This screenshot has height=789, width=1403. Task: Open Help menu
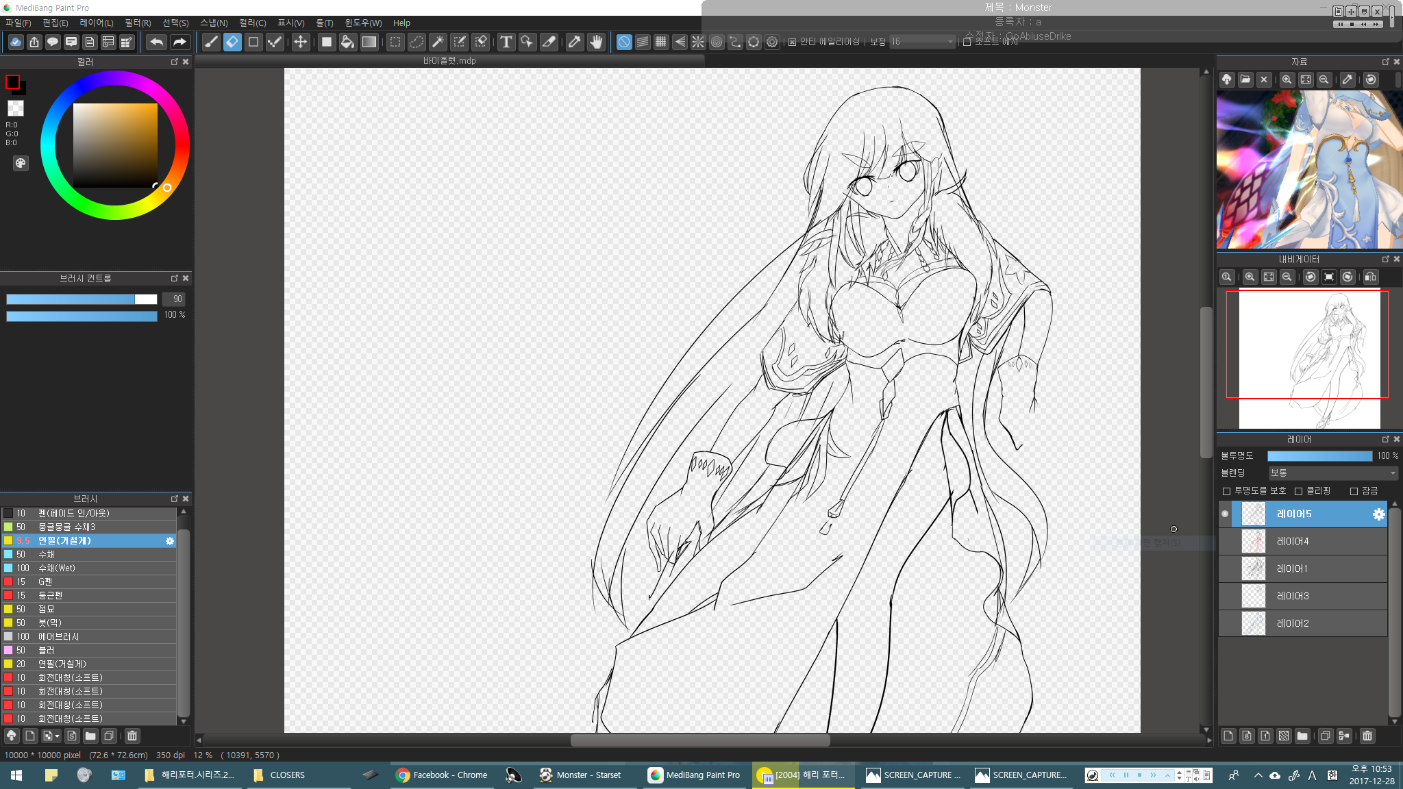click(401, 23)
